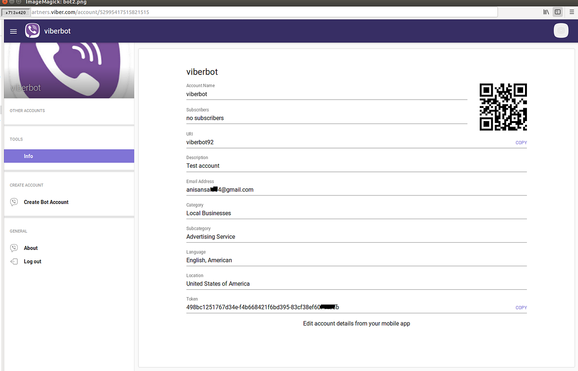
Task: Click the viberbot header title
Action: click(57, 31)
